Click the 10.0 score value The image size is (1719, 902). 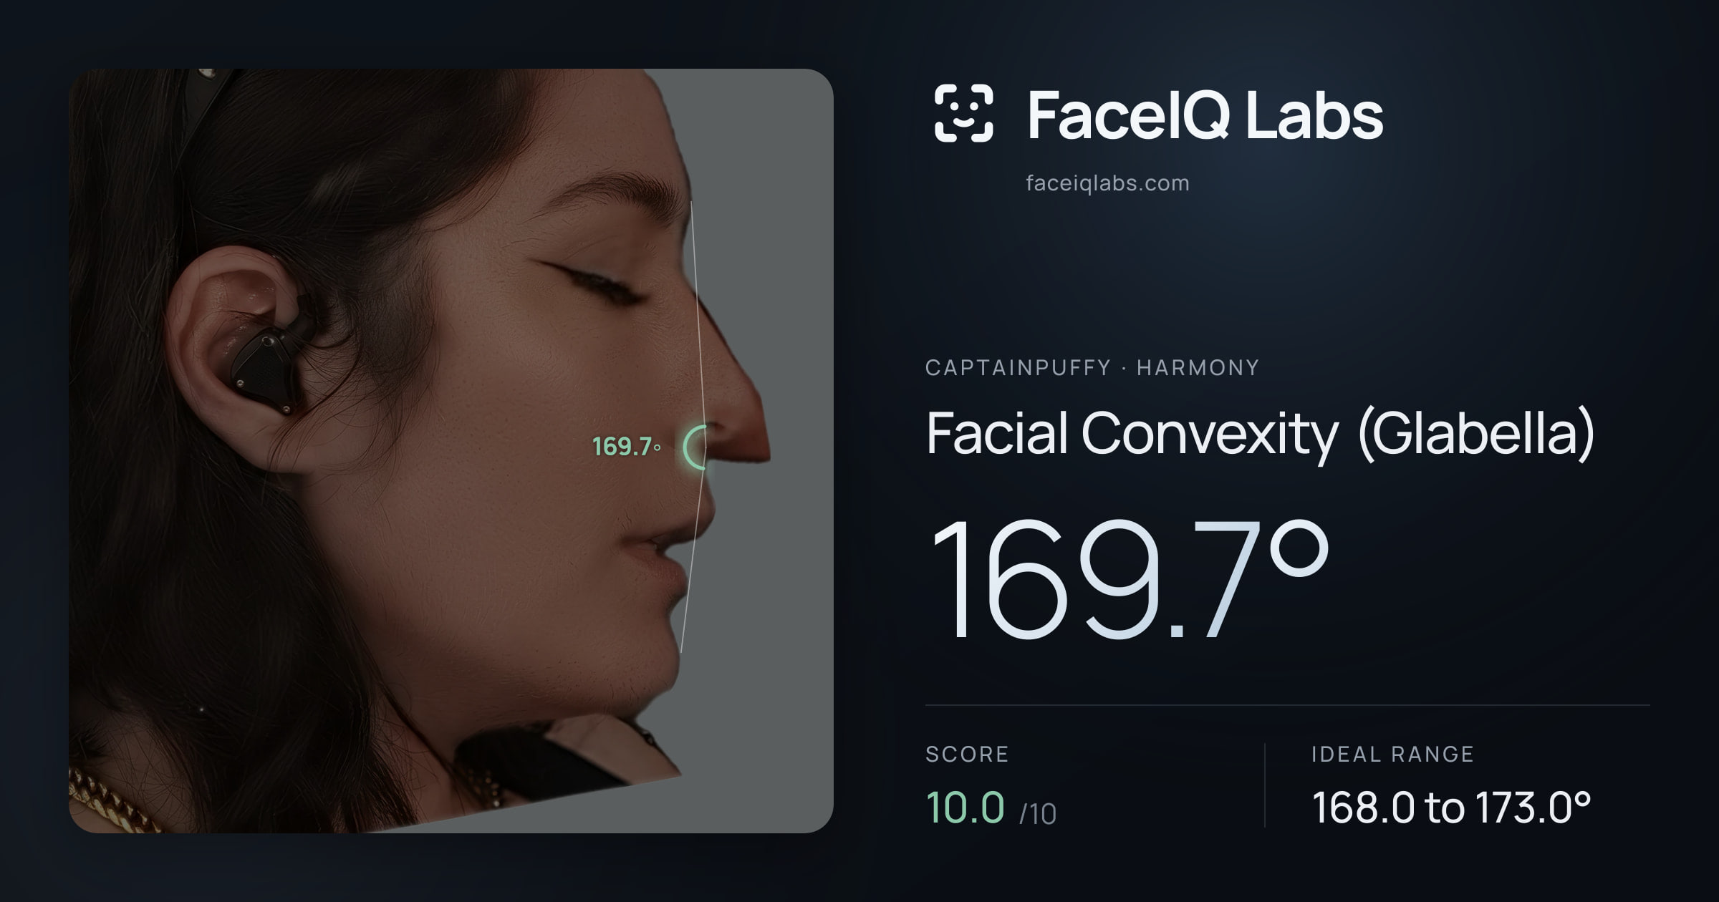(x=966, y=808)
